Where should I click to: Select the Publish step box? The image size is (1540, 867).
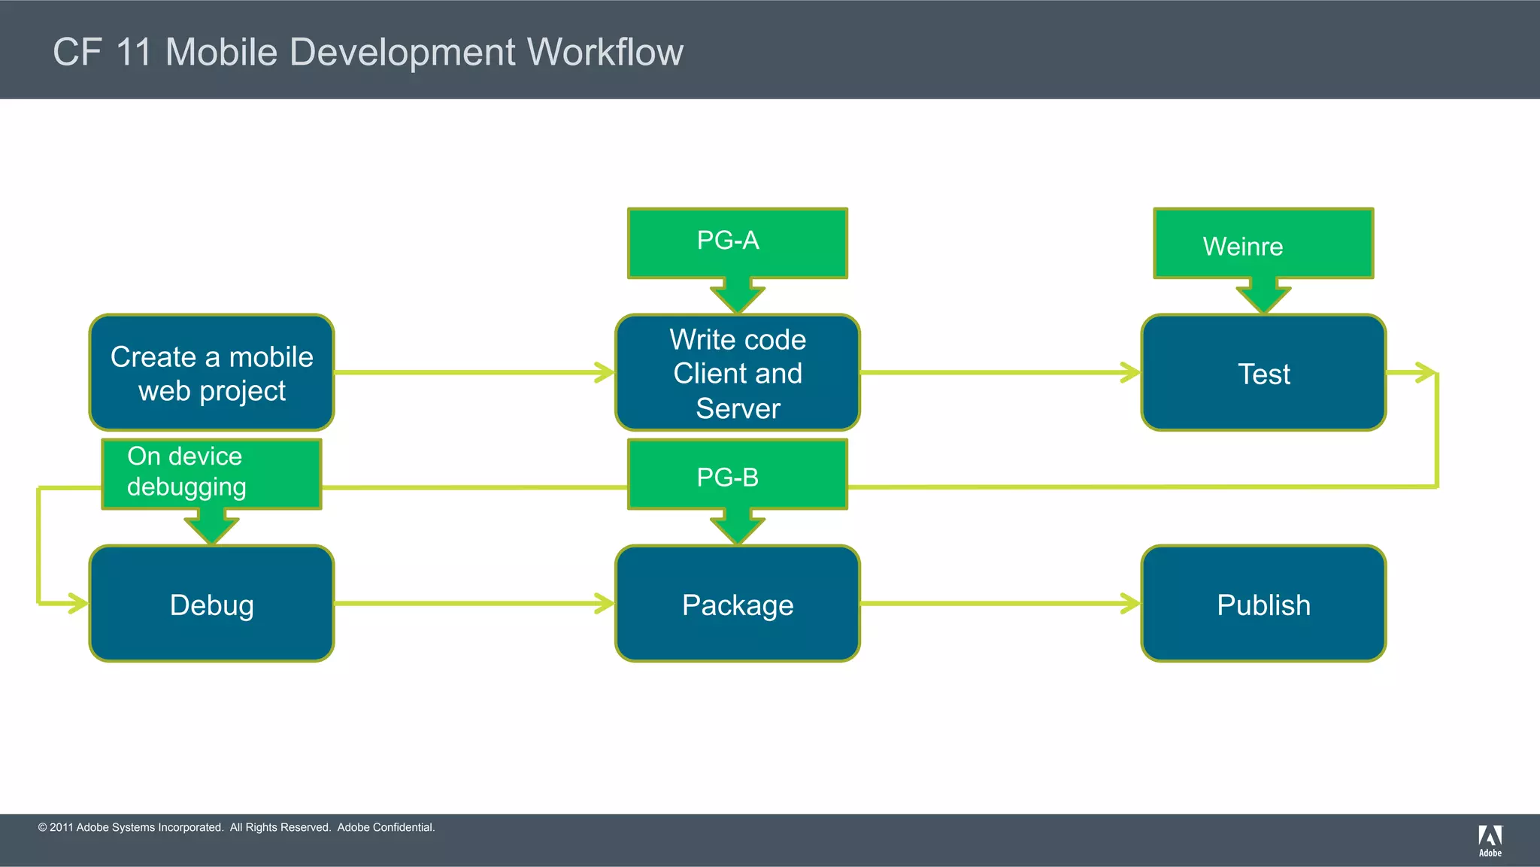coord(1263,604)
